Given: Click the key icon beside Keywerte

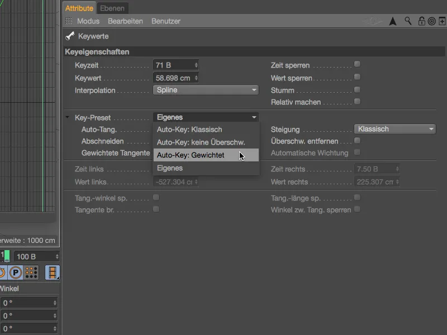Looking at the screenshot, I should click(70, 35).
